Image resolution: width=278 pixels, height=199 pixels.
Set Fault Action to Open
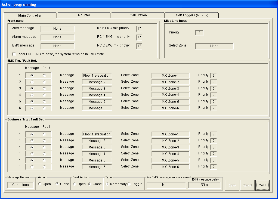click(x=75, y=184)
